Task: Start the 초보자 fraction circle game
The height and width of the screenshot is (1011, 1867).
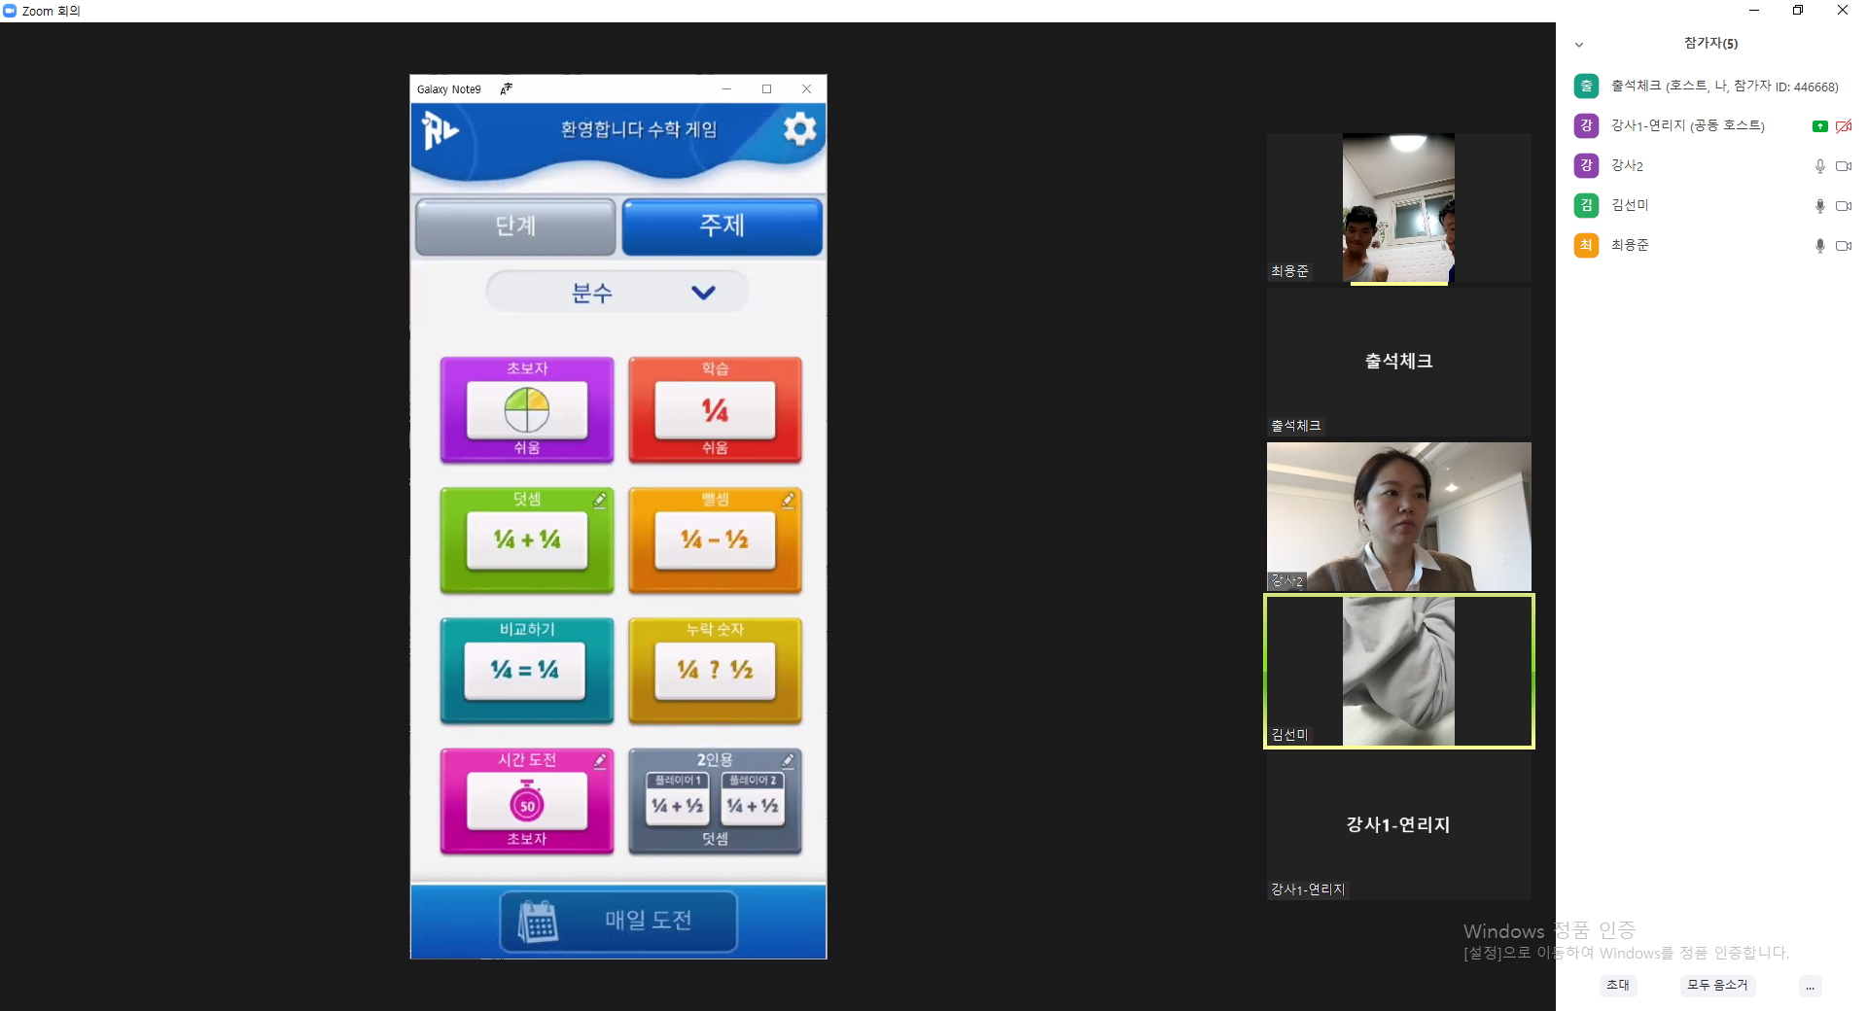Action: point(527,409)
